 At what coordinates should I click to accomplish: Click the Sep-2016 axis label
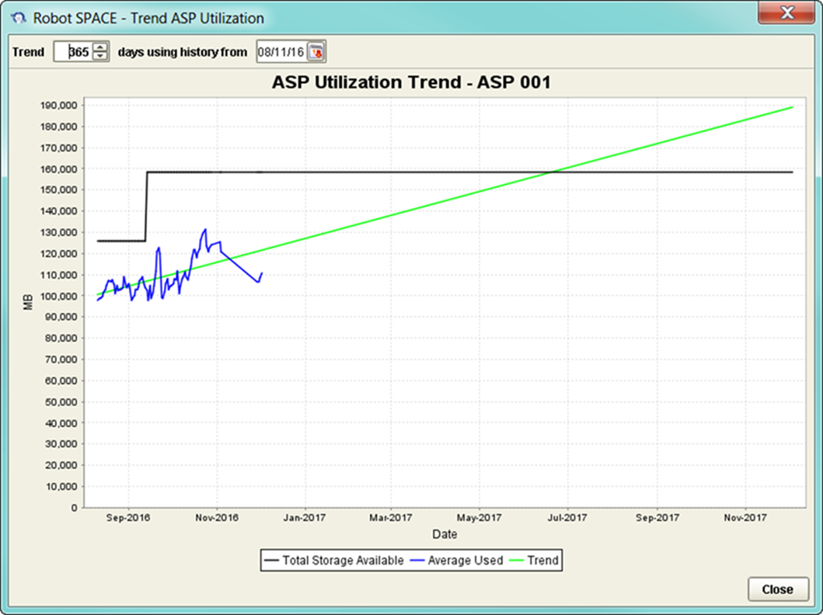128,517
